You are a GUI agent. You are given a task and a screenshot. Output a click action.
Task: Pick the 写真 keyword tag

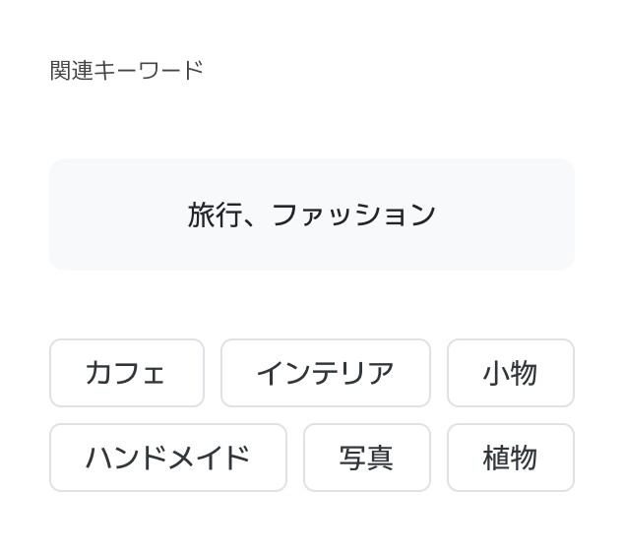click(366, 458)
